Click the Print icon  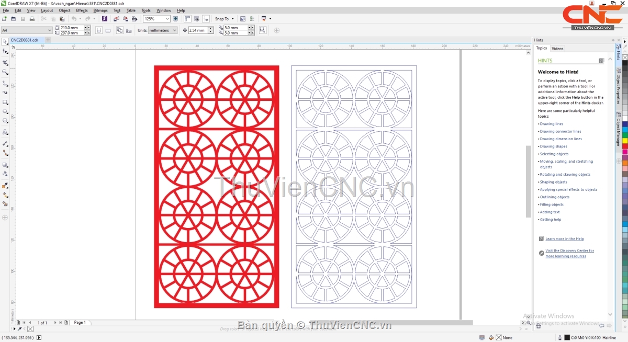coord(32,19)
